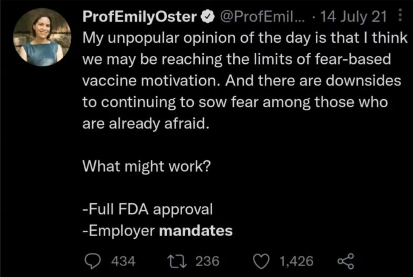This screenshot has width=413, height=277.
Task: Click the "-Full FDA approval" line
Action: (x=147, y=209)
